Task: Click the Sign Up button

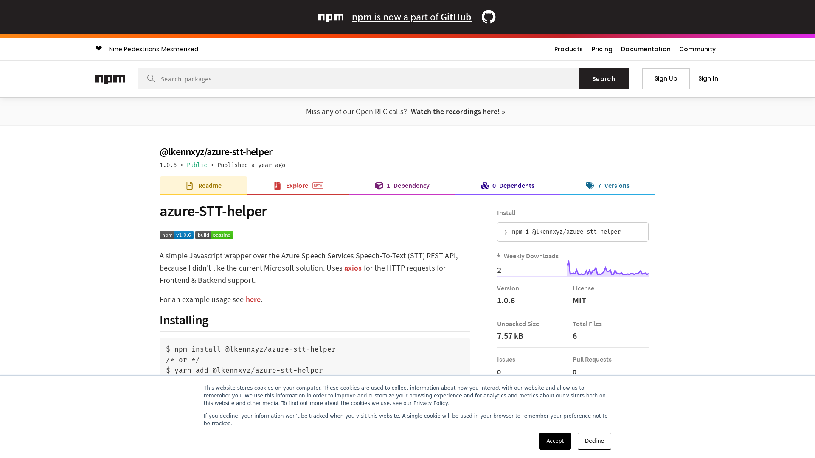Action: [x=666, y=78]
